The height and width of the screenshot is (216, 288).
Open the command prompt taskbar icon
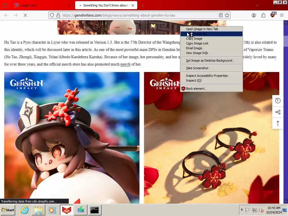click(94, 210)
